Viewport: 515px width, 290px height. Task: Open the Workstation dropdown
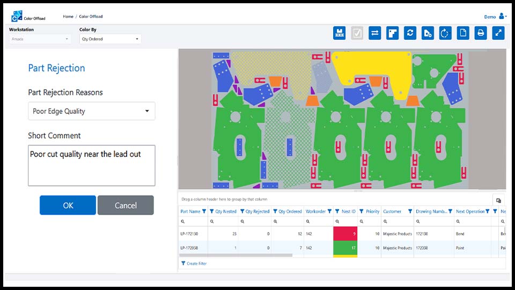click(40, 39)
